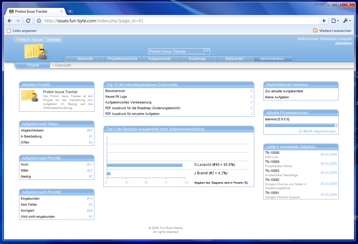The width and height of the screenshot is (358, 244).
Task: Open the Meine Aufgaben link
Action: 277,97
